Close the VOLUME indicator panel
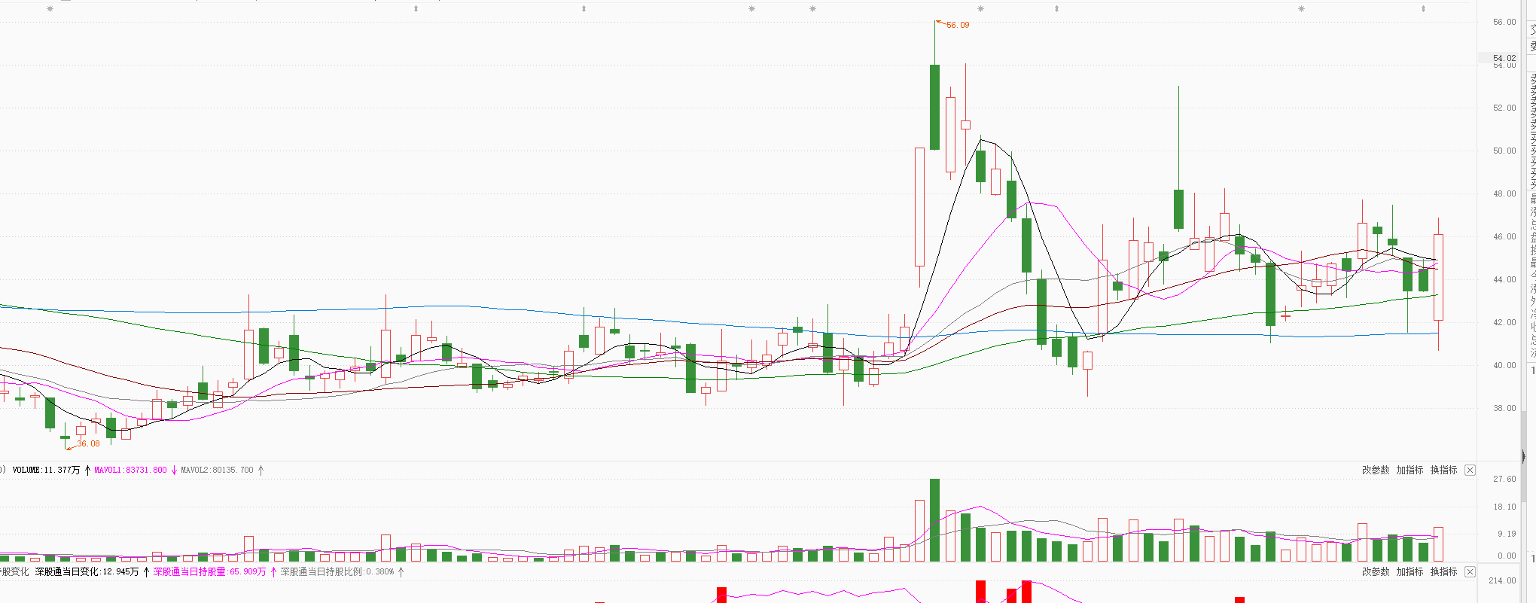The image size is (1536, 603). tap(1470, 470)
